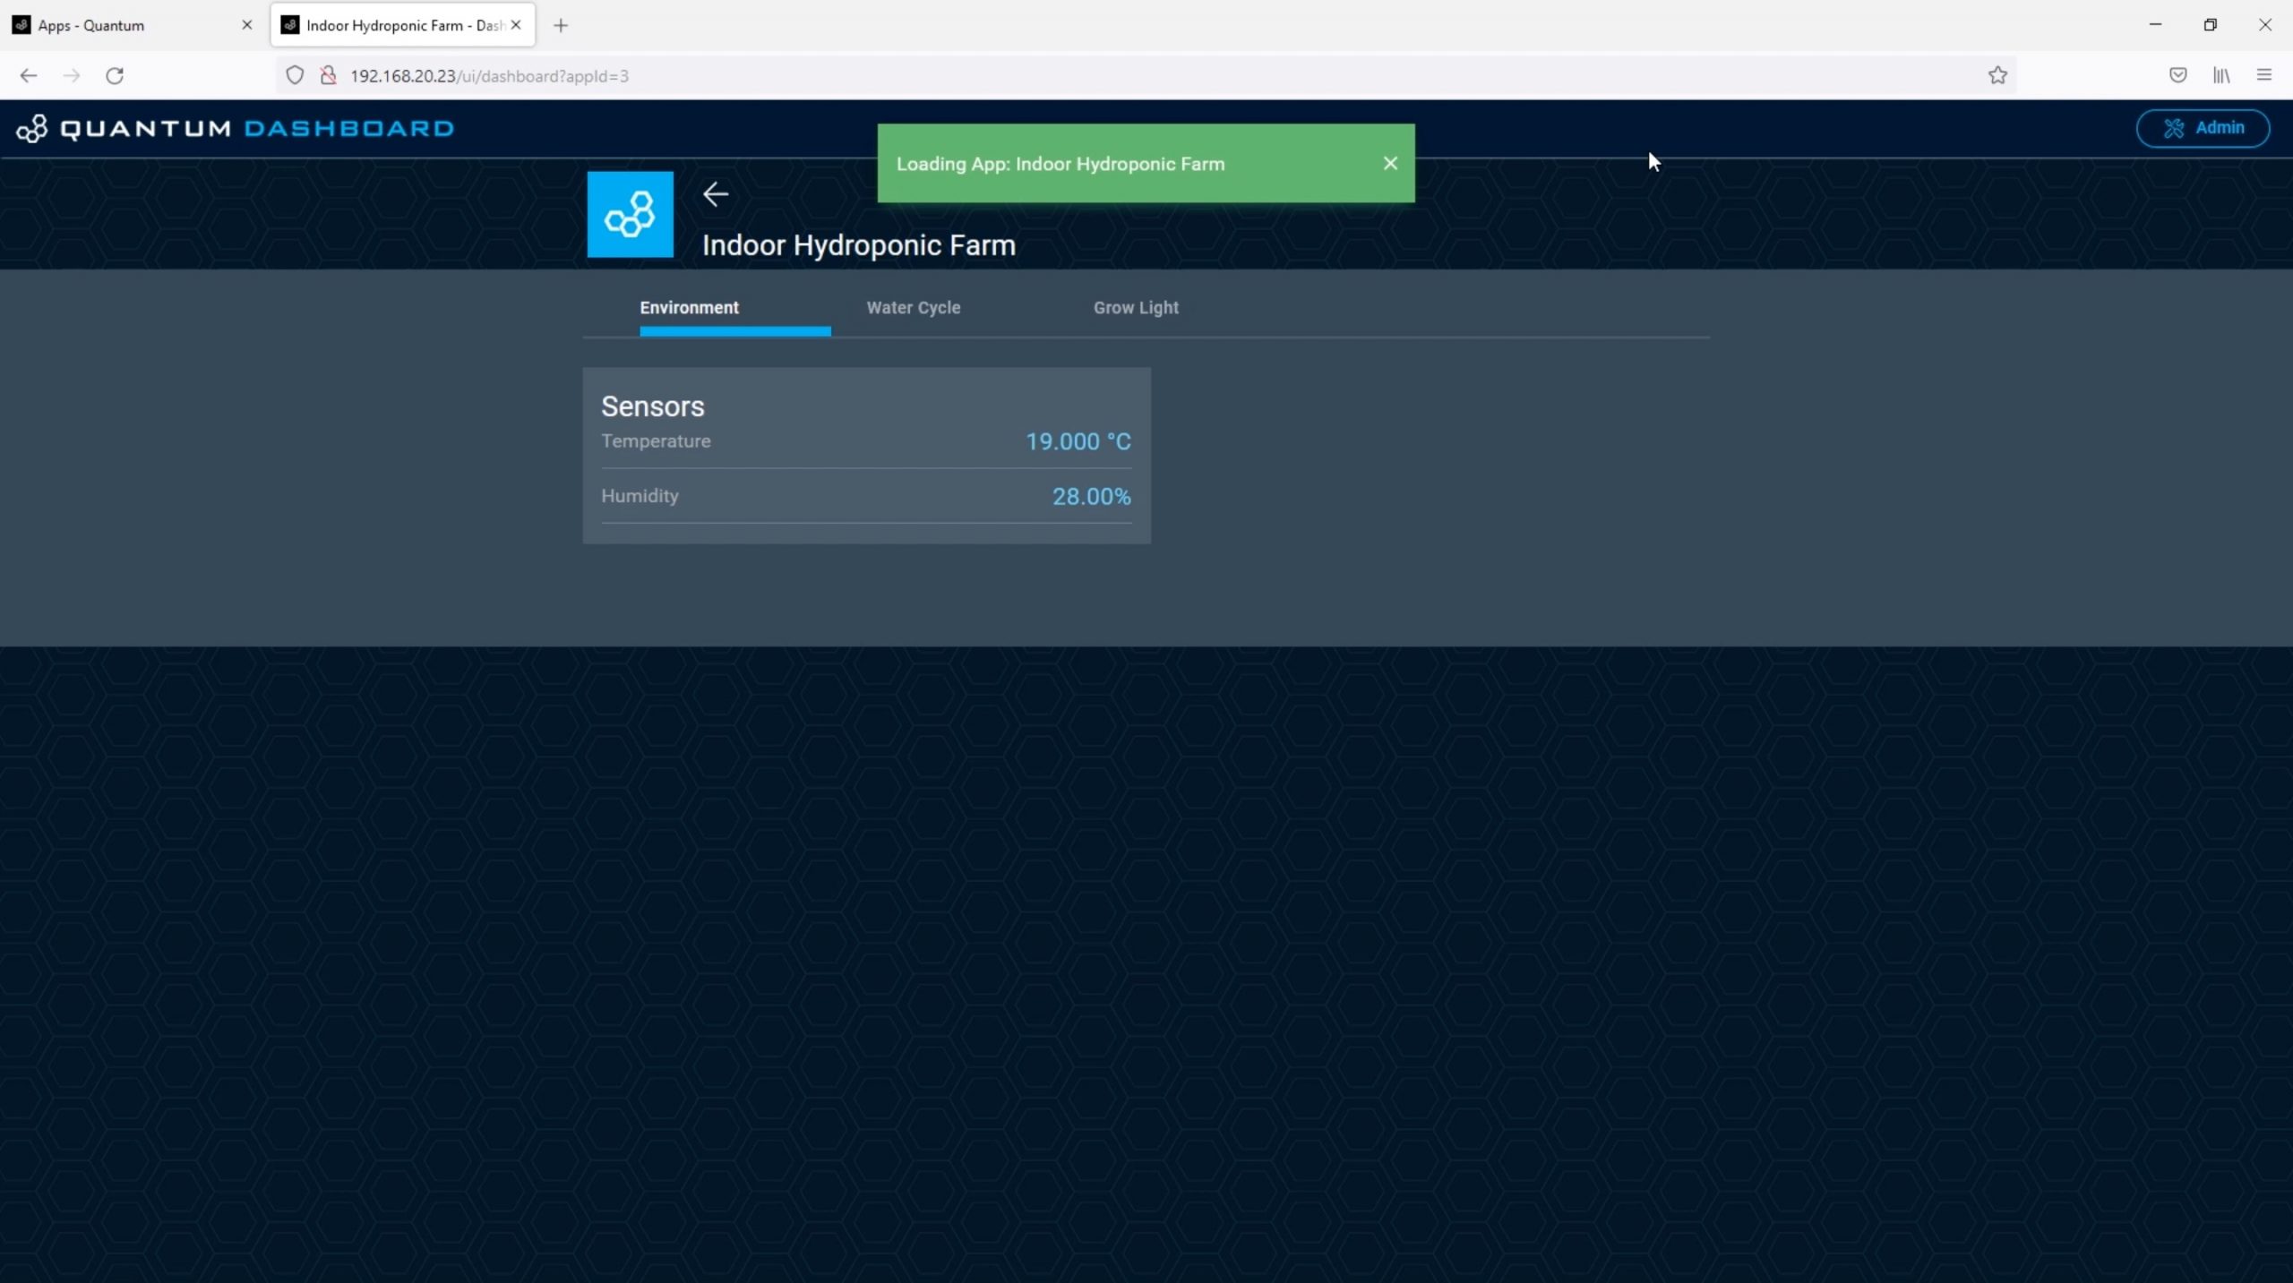Click the Save to Pocket icon
This screenshot has height=1283, width=2293.
[x=2177, y=76]
